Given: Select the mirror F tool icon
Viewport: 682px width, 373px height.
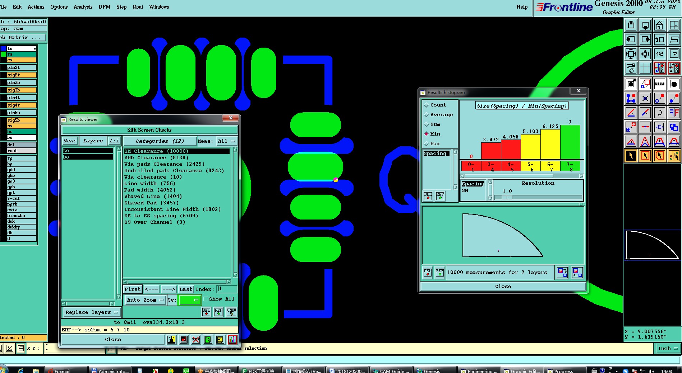Looking at the screenshot, I should click(674, 113).
